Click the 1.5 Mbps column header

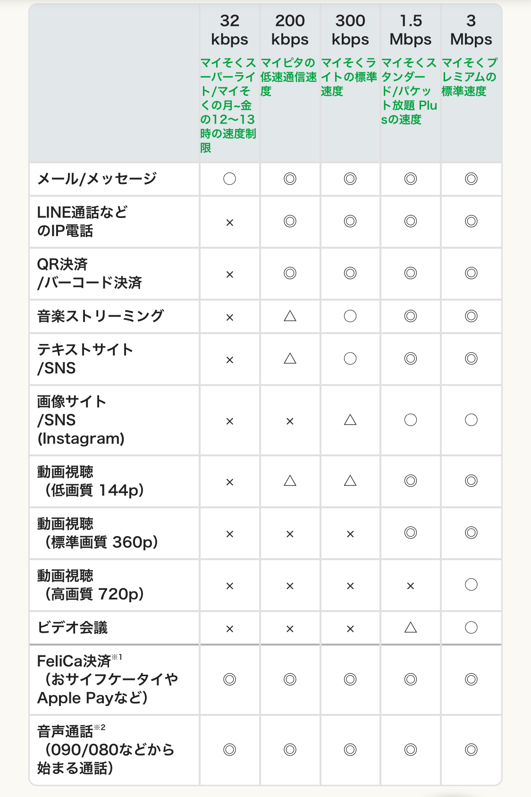(411, 30)
